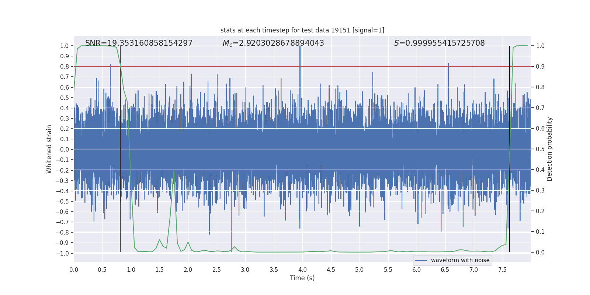Click the 'Time (s)' x-axis label
Screen dimensions: 590x295
tap(302, 278)
